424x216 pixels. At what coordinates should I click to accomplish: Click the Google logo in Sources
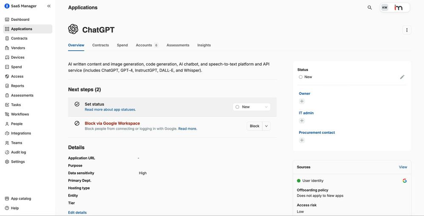[x=404, y=181]
